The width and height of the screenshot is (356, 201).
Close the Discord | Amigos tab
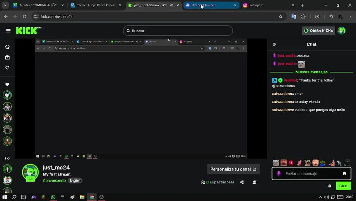(x=235, y=5)
